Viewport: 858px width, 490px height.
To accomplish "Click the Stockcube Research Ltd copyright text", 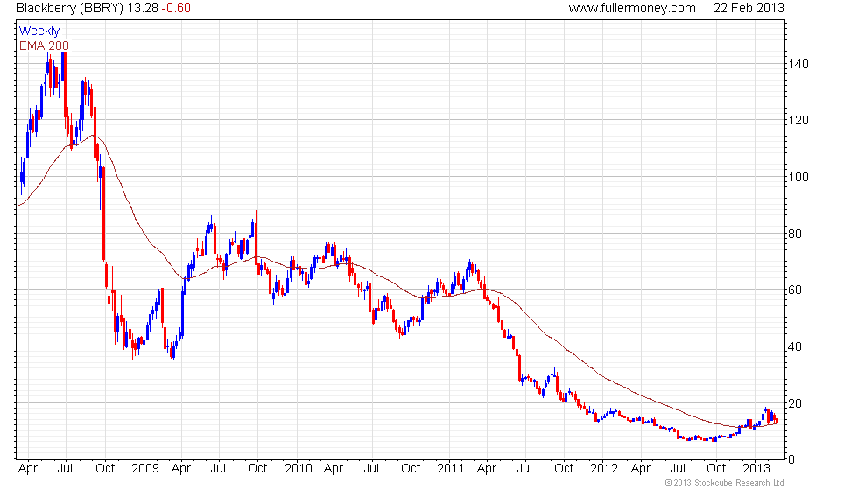I will [x=725, y=483].
